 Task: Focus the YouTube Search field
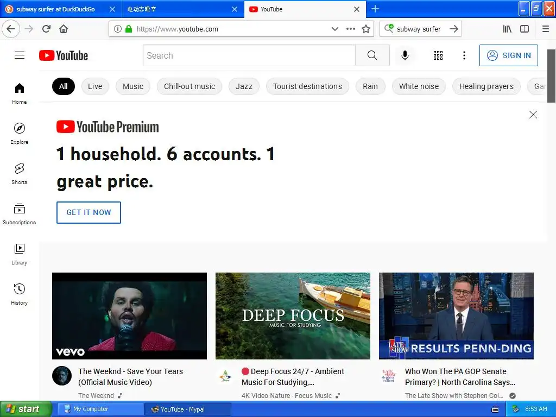pos(249,56)
